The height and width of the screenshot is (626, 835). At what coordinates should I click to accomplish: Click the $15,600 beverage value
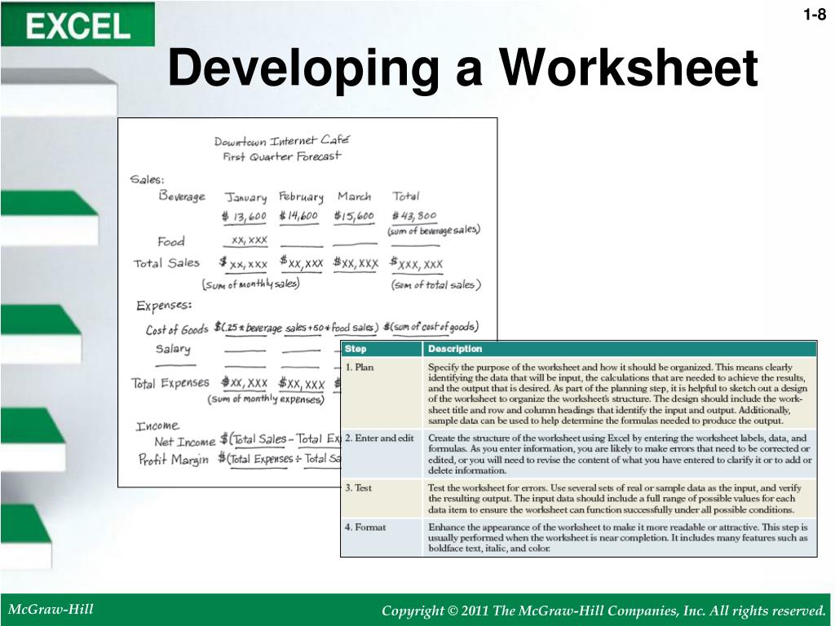[x=354, y=216]
